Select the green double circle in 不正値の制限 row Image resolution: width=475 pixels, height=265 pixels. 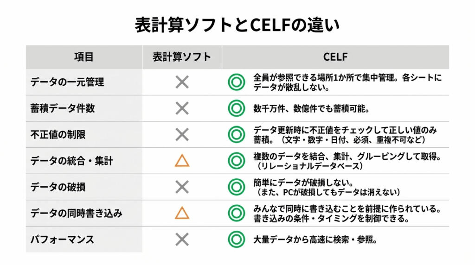[x=236, y=135]
